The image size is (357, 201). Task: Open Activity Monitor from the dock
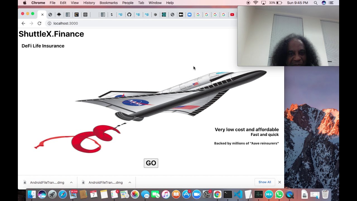259,194
